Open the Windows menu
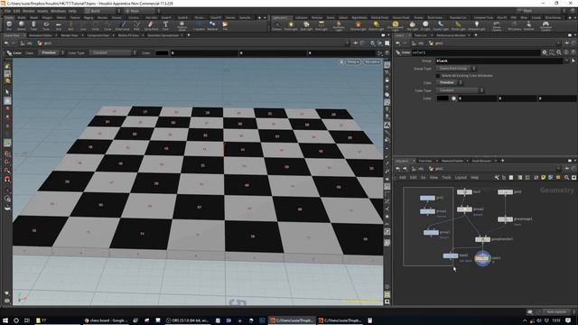 pos(58,11)
